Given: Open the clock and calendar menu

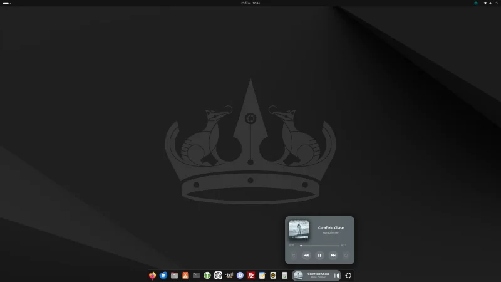Looking at the screenshot, I should 250,3.
